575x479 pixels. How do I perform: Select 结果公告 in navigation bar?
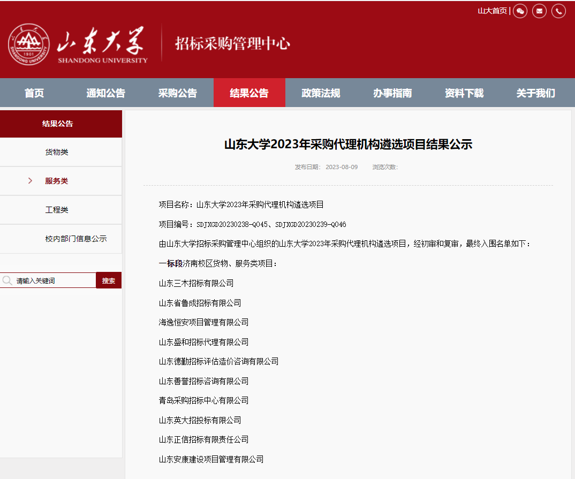(249, 93)
